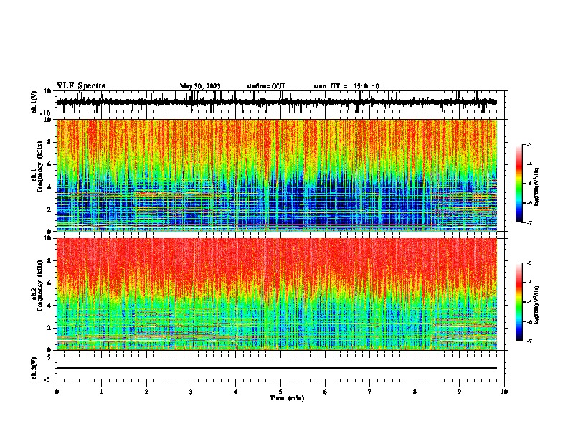This screenshot has width=568, height=439.
Task: Click the "VLF Spectra" plot title
Action: 82,86
